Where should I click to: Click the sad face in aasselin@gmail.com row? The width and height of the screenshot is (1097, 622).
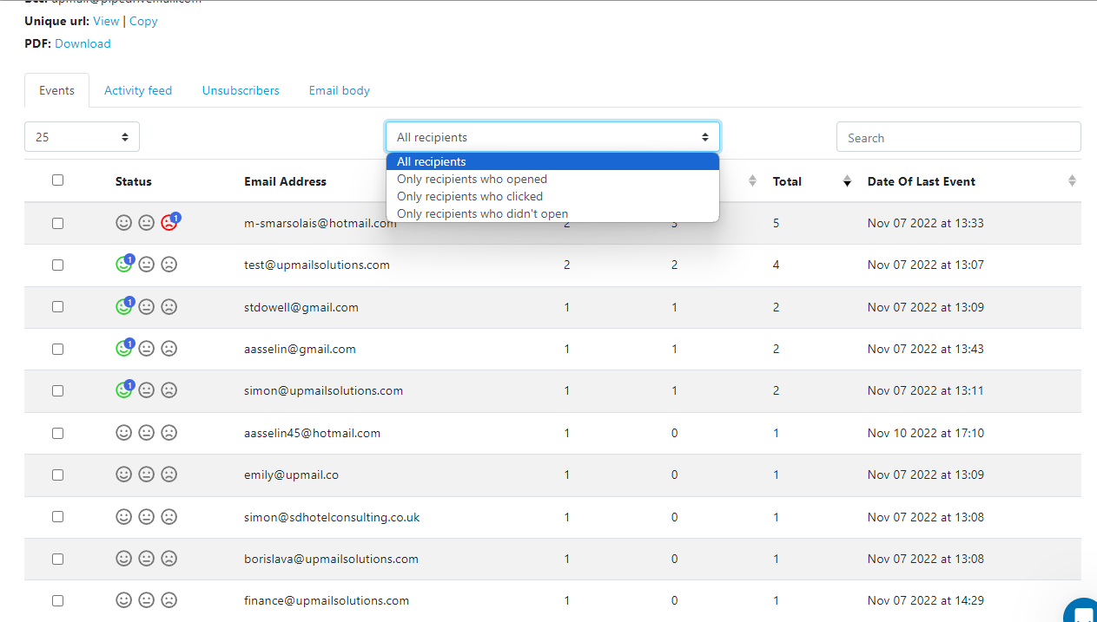(x=169, y=349)
